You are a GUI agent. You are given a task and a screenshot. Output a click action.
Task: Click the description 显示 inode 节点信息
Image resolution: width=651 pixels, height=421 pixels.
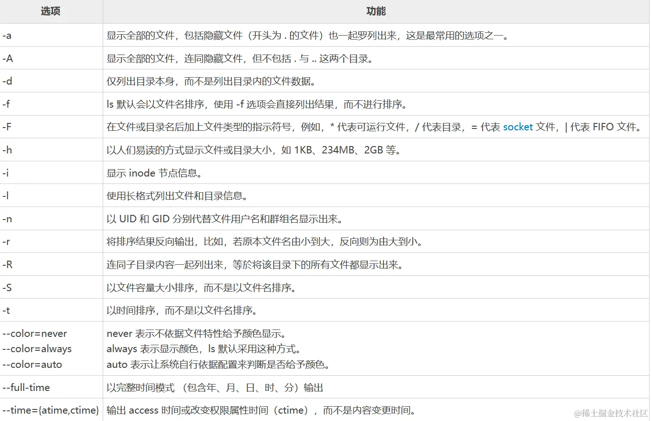(155, 173)
